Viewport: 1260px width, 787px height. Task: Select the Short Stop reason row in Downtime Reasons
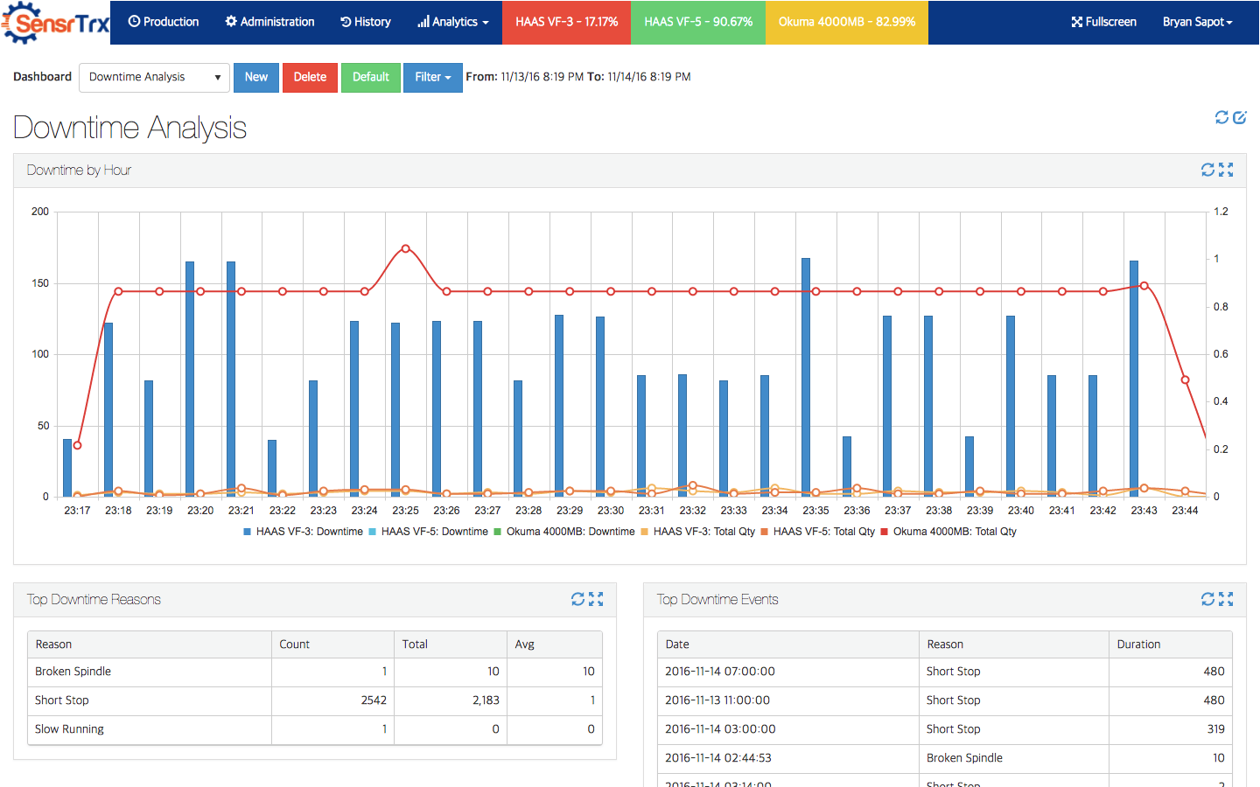coord(315,700)
